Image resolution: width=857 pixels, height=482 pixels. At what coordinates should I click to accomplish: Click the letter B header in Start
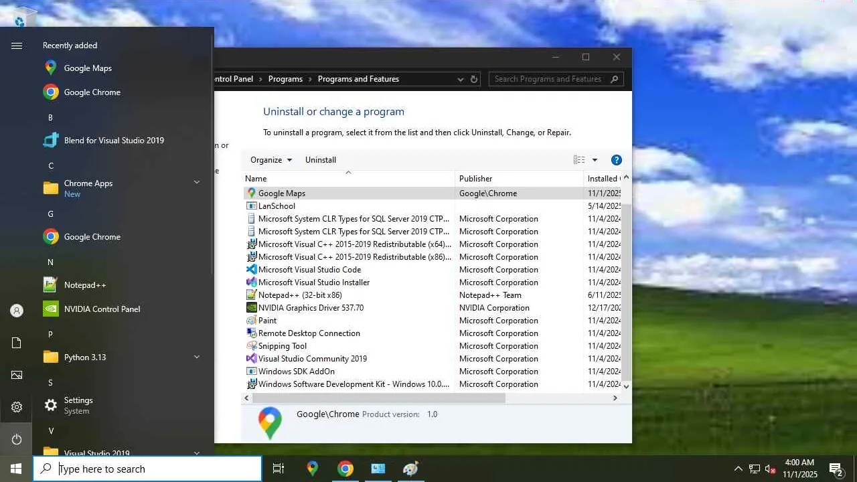pos(50,118)
